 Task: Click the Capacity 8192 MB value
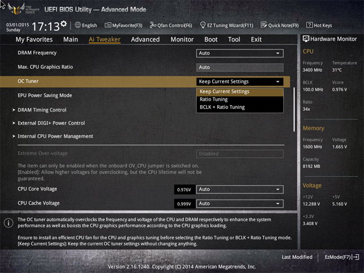[x=311, y=167]
